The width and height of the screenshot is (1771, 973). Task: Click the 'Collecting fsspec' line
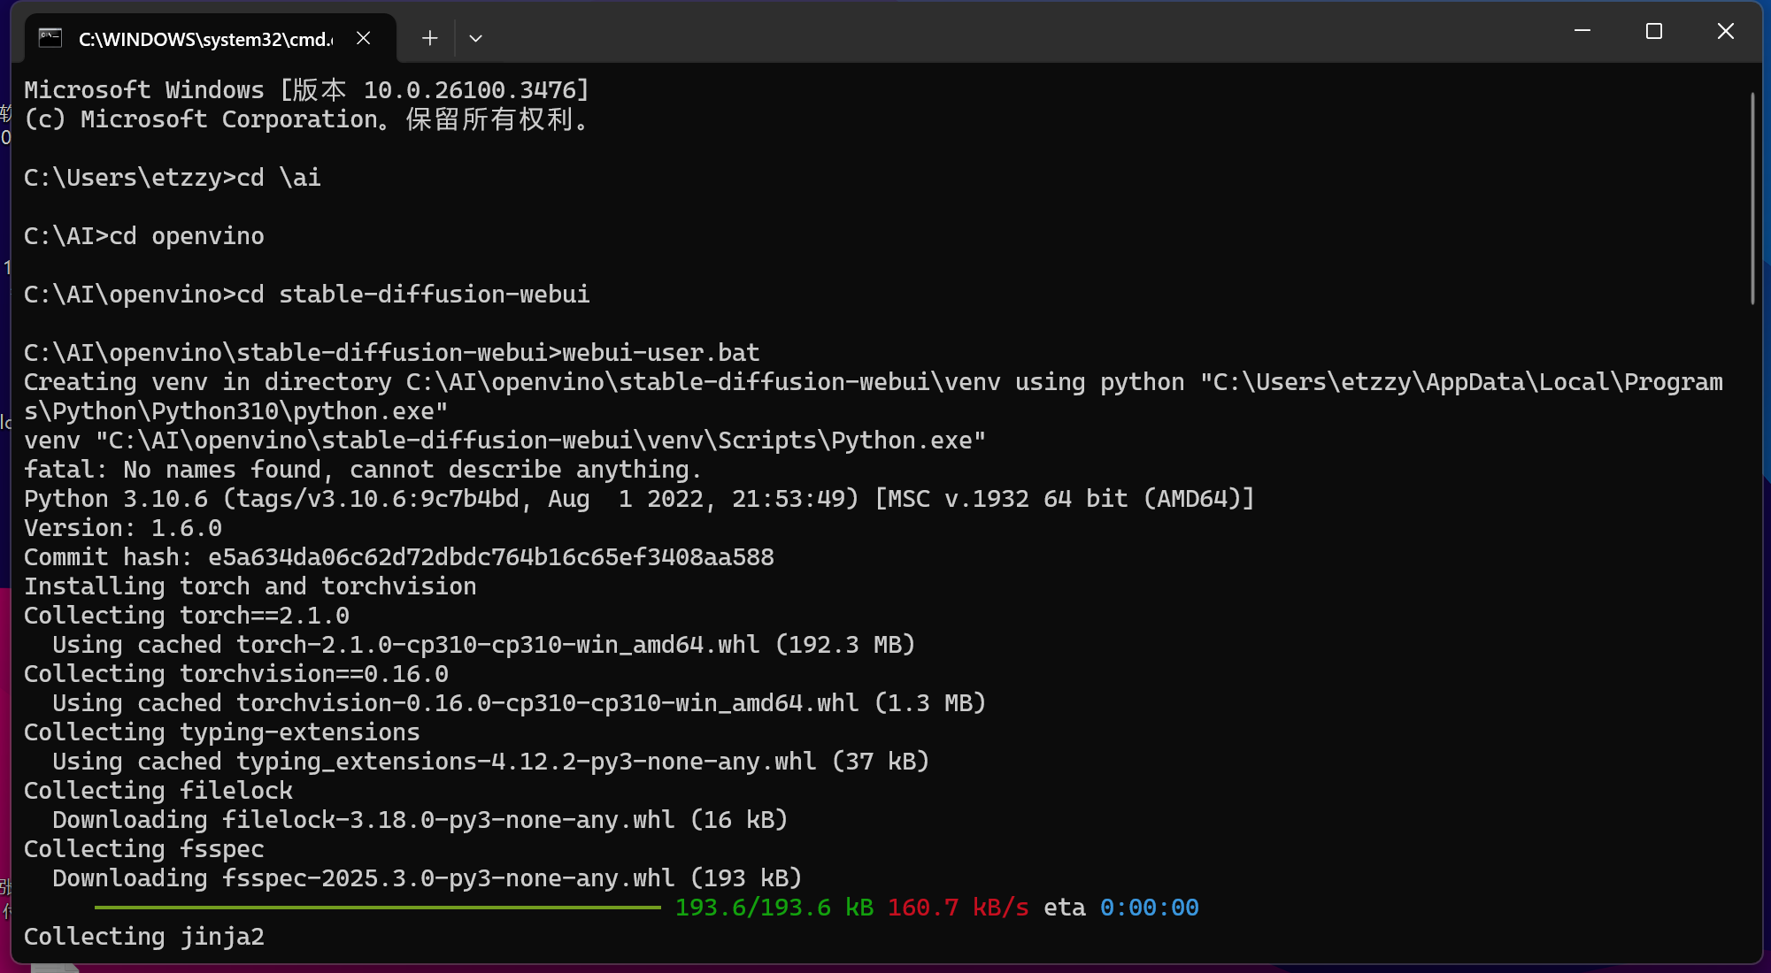pyautogui.click(x=144, y=849)
